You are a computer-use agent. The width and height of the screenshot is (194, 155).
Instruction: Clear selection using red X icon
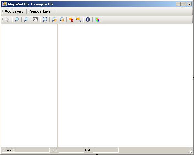pyautogui.click(x=71, y=19)
